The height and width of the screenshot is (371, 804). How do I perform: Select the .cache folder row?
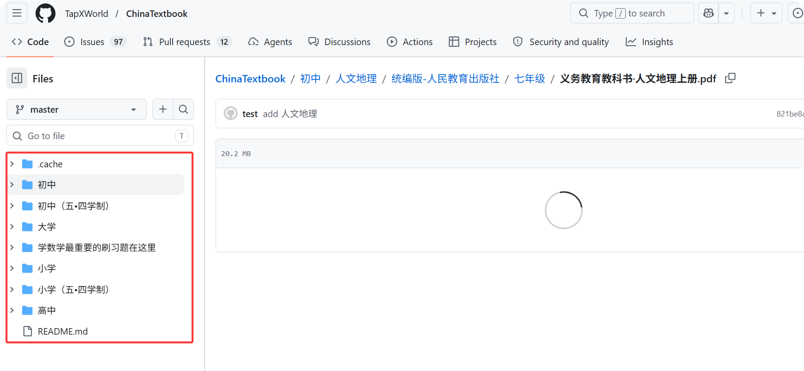(96, 164)
